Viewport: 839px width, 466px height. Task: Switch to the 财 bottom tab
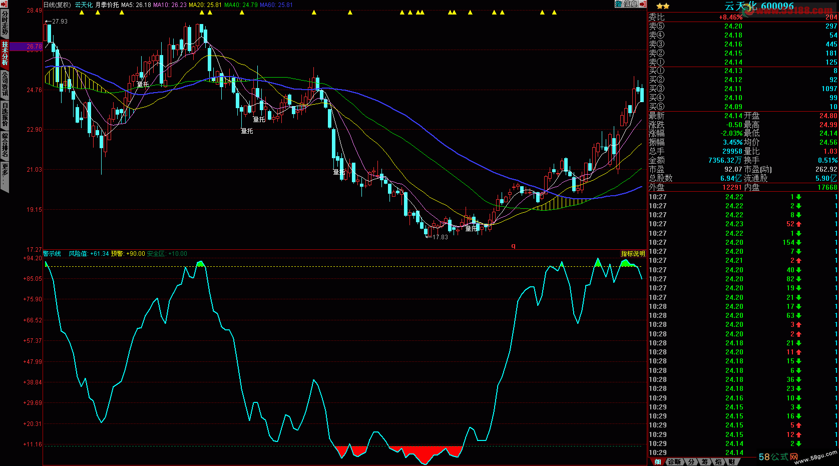coord(731,461)
